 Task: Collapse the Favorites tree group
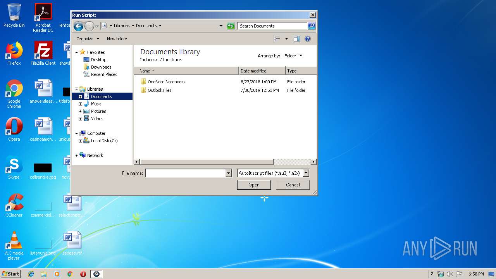pyautogui.click(x=76, y=52)
